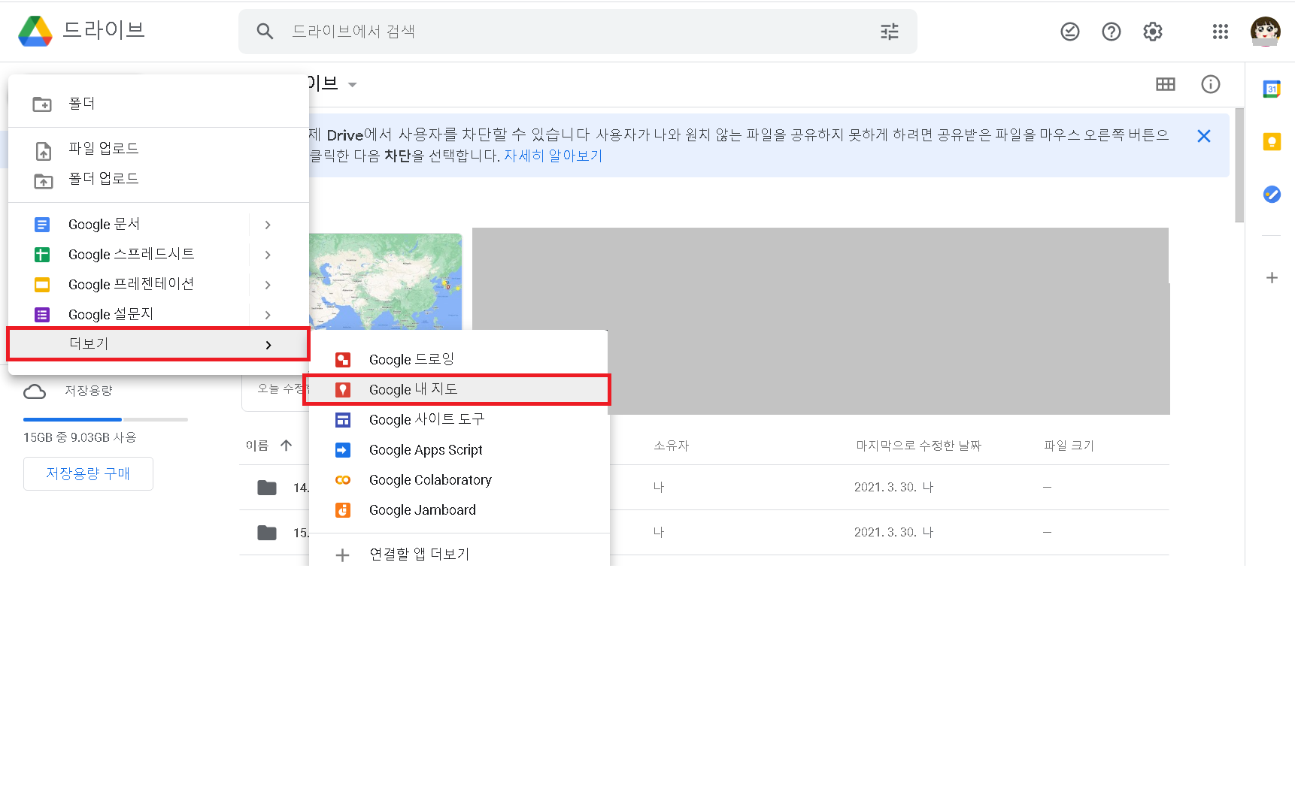Dismiss the blocking users banner
The image size is (1295, 810).
point(1203,136)
